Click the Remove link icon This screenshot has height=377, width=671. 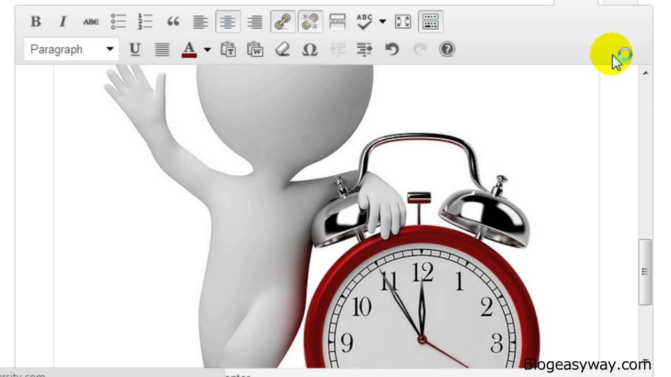click(310, 21)
